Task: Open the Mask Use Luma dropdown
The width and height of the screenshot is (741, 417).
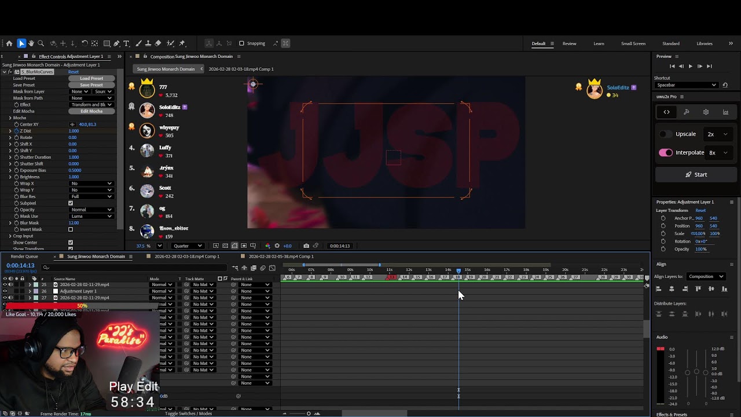Action: [91, 216]
